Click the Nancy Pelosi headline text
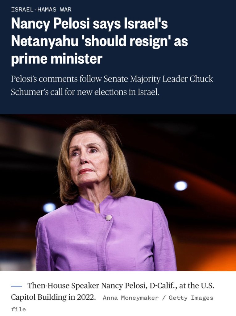The image size is (236, 316). pos(99,41)
